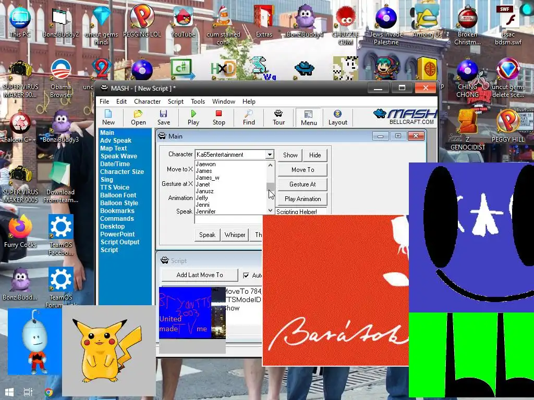Image resolution: width=534 pixels, height=400 pixels.
Task: Open TTS Voice in the sidebar
Action: pyautogui.click(x=115, y=187)
